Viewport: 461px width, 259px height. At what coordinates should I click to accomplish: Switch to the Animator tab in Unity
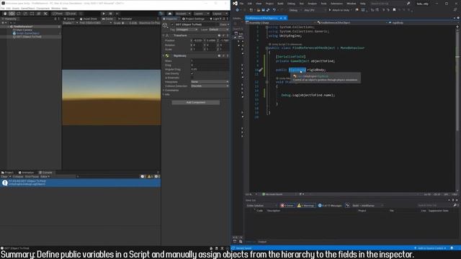(125, 19)
